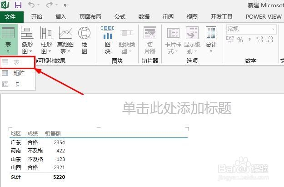Switch to the 数据 tab
Viewport: 284px width, 187px height.
pos(144,17)
